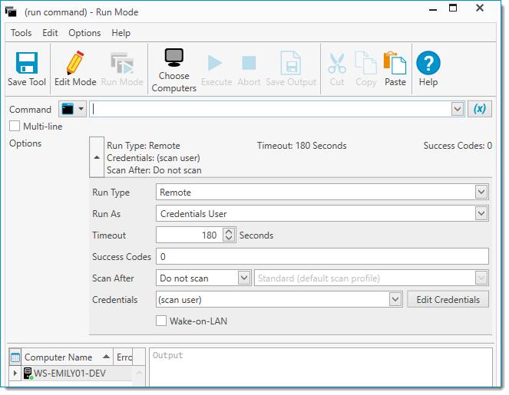The image size is (509, 395).
Task: Open Help with the question mark icon
Action: click(x=428, y=64)
